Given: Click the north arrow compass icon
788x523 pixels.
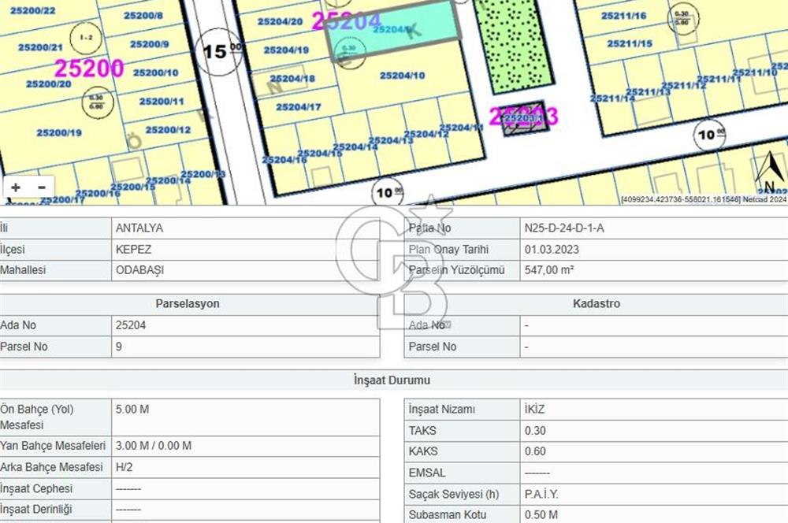Looking at the screenshot, I should pyautogui.click(x=769, y=172).
